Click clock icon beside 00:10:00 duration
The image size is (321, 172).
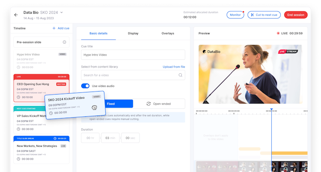coord(18,97)
